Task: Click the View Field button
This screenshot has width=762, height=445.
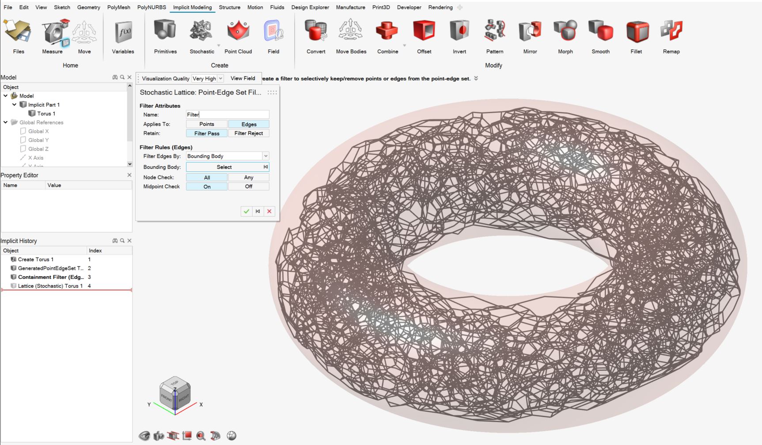Action: [243, 78]
